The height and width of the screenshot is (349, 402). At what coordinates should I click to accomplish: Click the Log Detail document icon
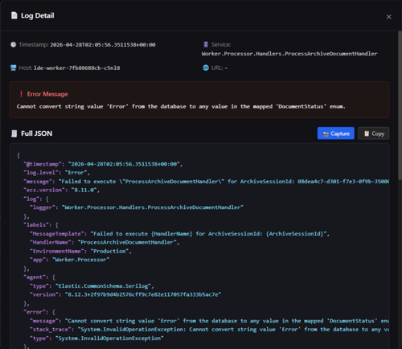pos(14,15)
